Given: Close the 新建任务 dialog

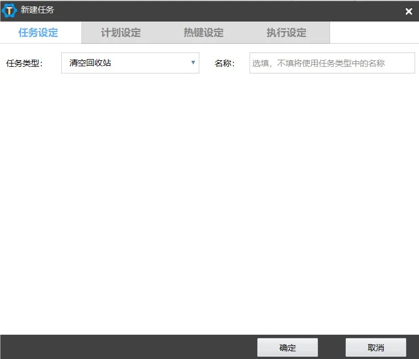Looking at the screenshot, I should 409,11.
